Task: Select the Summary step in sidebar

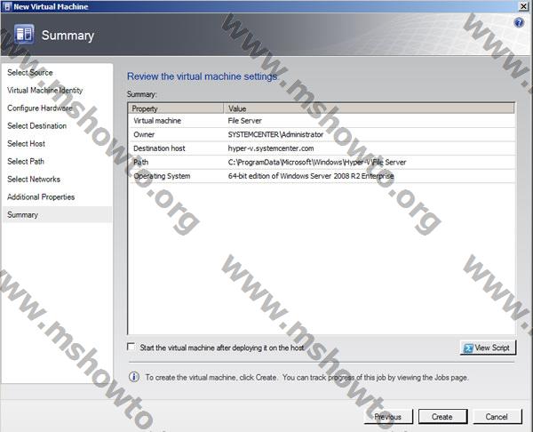Action: pyautogui.click(x=57, y=214)
